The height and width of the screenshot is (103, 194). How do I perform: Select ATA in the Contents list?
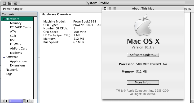[x=13, y=32]
